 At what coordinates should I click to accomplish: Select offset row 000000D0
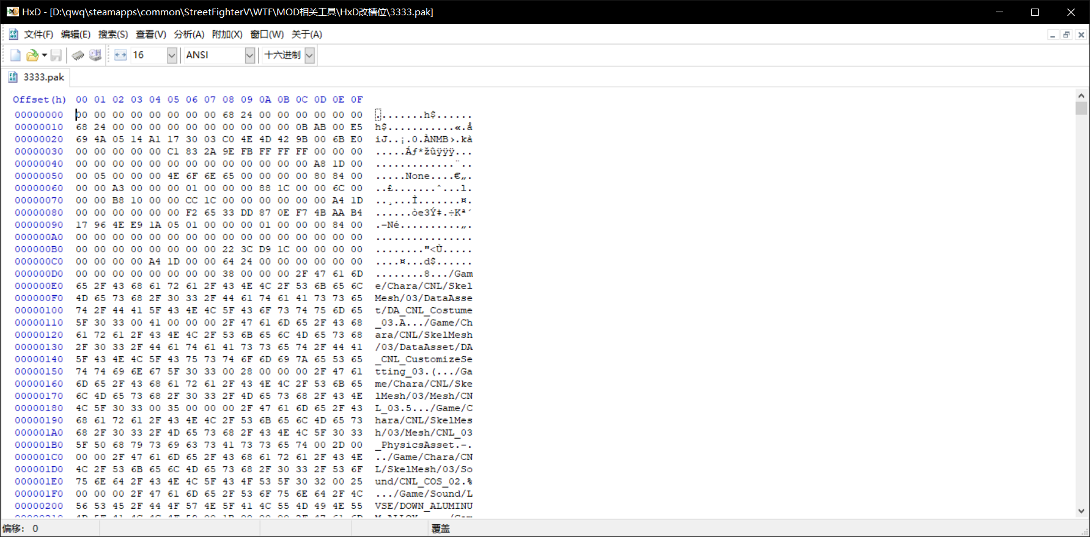point(39,274)
